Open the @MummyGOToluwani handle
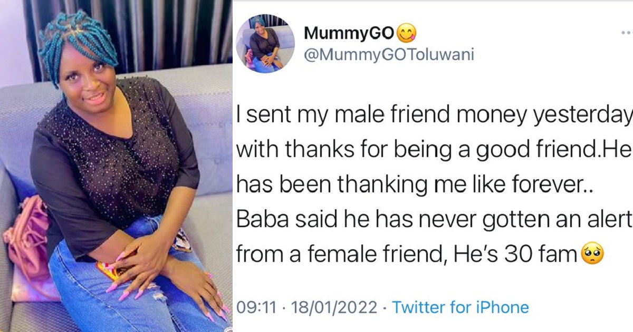Image resolution: width=633 pixels, height=332 pixels. pyautogui.click(x=389, y=54)
